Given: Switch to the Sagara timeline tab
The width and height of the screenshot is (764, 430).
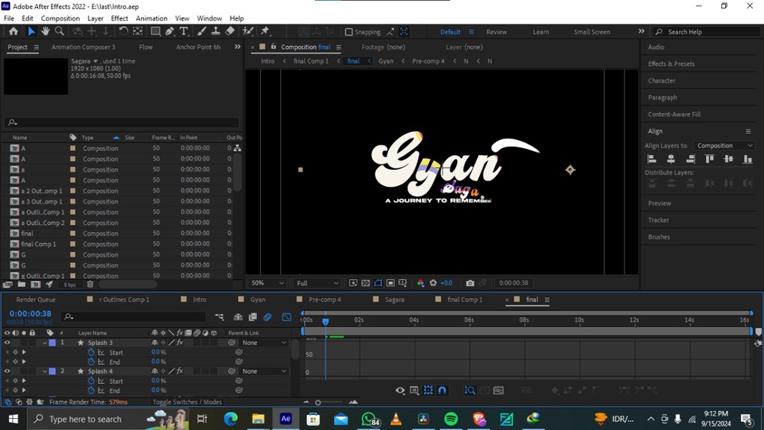Looking at the screenshot, I should point(394,300).
